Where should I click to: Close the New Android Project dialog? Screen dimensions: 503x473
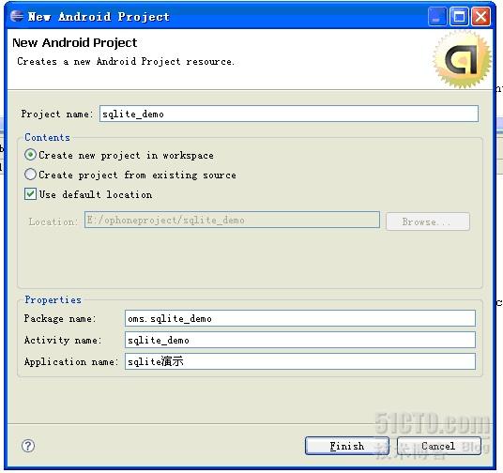[480, 16]
